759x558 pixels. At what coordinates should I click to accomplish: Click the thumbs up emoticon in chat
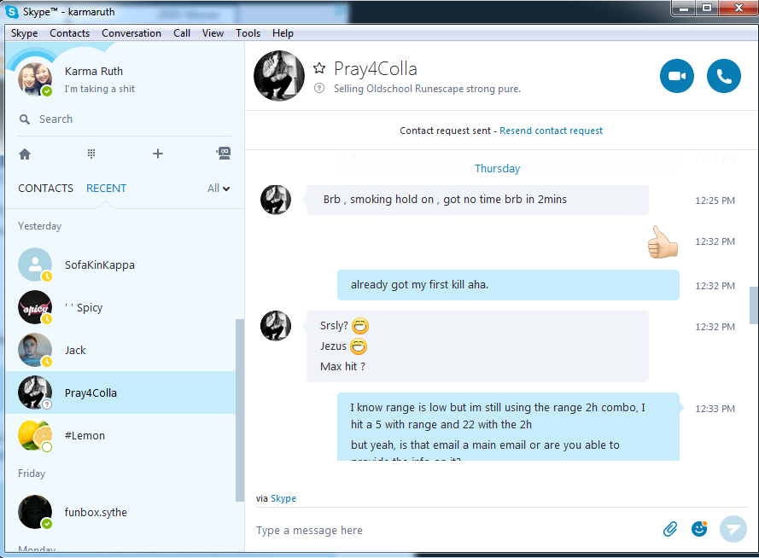click(663, 242)
